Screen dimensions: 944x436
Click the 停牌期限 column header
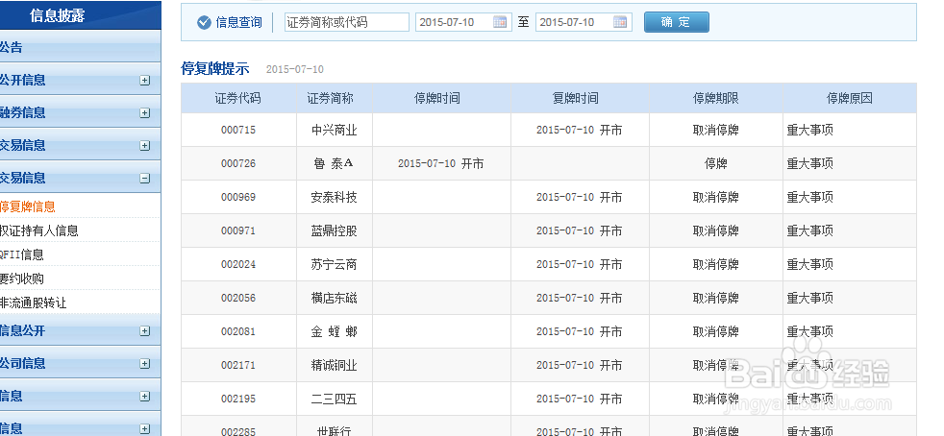pos(716,98)
